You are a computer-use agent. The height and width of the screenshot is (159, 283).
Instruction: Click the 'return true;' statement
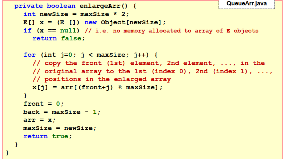pos(48,136)
